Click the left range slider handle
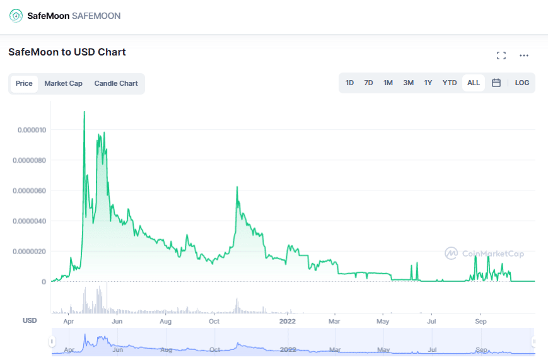Viewport: 548px width, 362px height. click(x=52, y=342)
